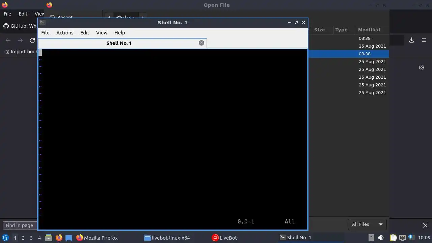Open the volume speaker tray icon

click(381, 238)
